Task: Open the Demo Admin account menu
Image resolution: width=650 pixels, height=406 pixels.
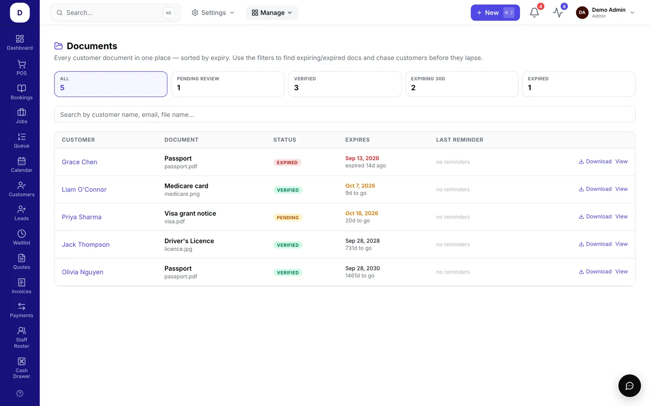Action: pos(605,13)
